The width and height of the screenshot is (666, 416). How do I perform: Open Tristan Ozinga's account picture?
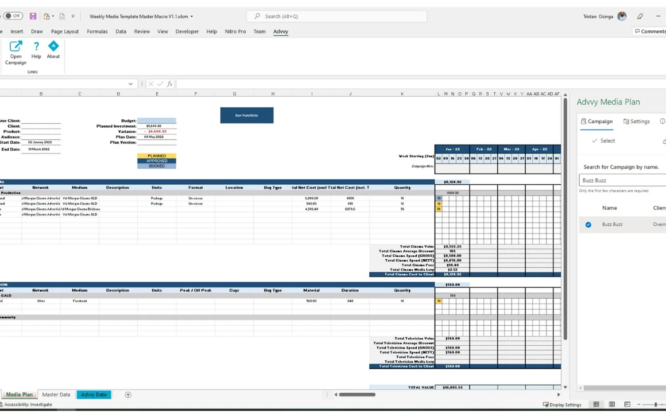point(622,16)
